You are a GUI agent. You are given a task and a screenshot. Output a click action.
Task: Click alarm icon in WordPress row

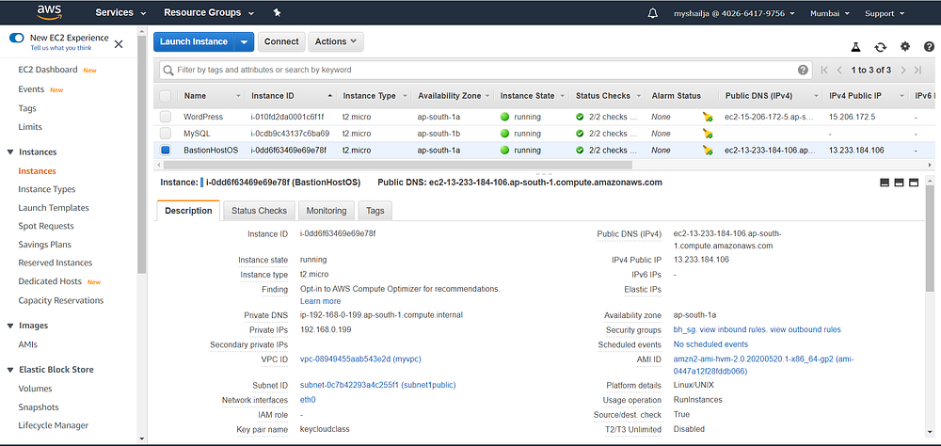pyautogui.click(x=708, y=117)
